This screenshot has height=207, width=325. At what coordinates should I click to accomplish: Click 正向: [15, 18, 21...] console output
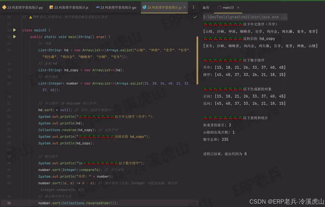tap(244, 96)
